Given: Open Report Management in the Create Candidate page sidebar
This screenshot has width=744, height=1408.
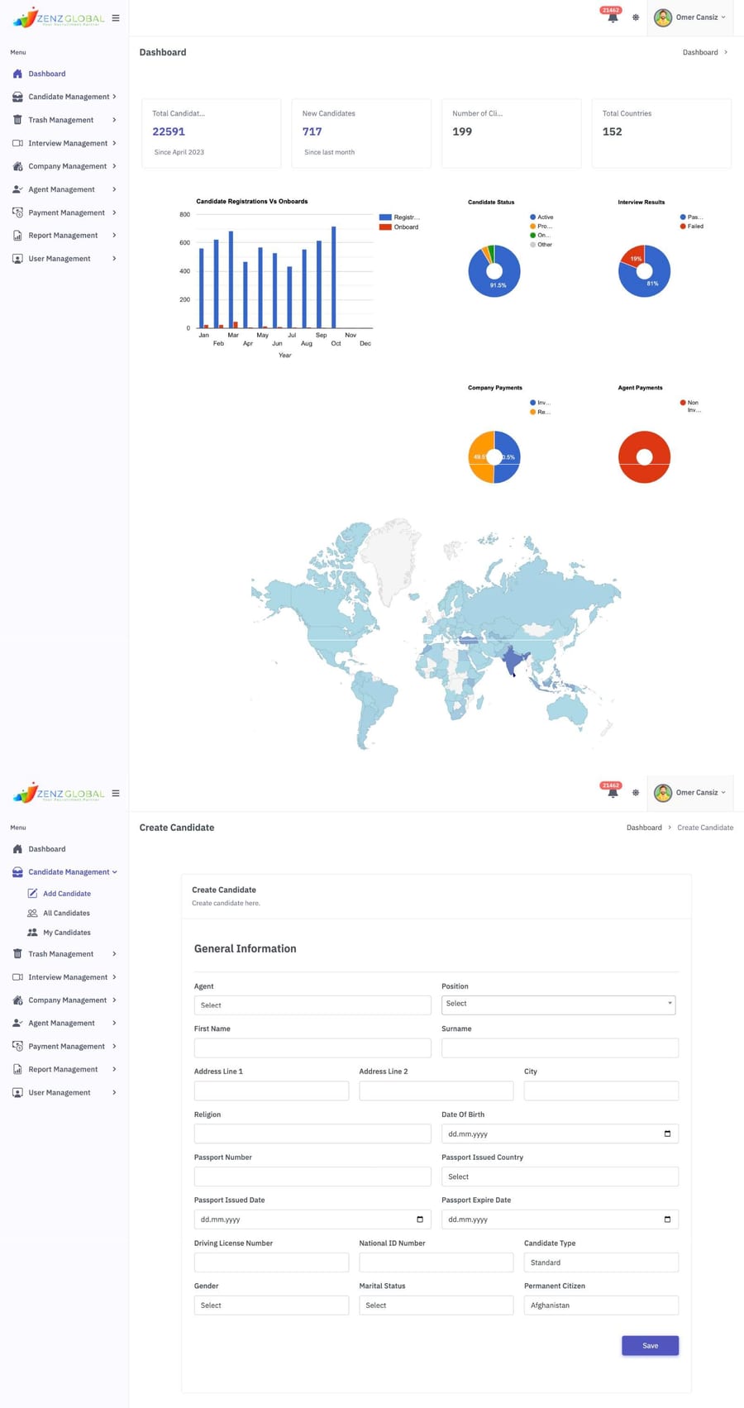Looking at the screenshot, I should pyautogui.click(x=64, y=1070).
